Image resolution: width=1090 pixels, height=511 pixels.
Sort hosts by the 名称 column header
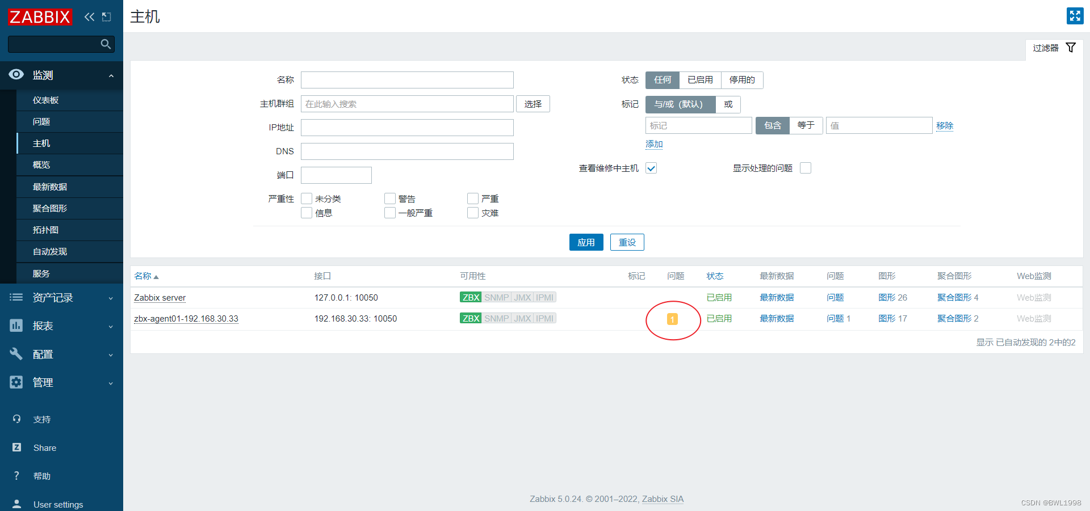click(146, 276)
